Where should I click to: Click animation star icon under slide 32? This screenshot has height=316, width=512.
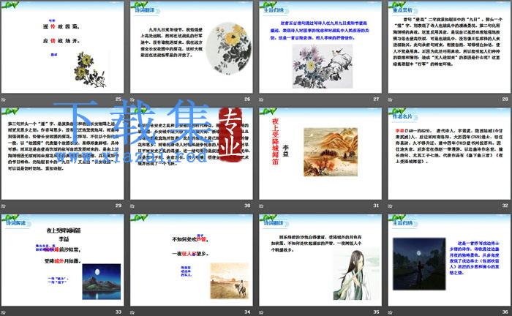(x=391, y=206)
